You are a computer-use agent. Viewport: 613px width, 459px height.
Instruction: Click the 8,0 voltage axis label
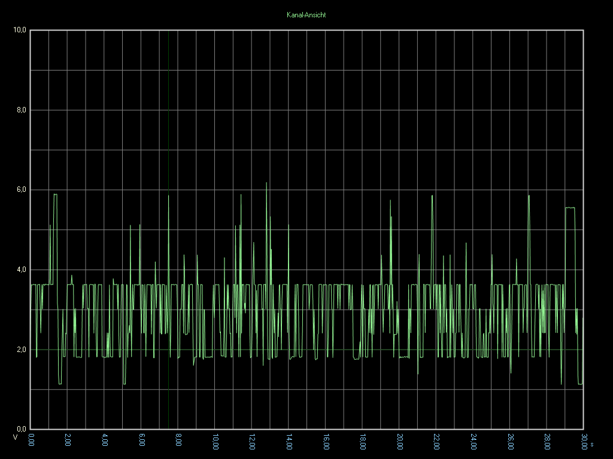pyautogui.click(x=21, y=110)
